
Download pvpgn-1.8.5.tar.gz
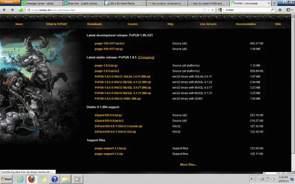[106, 66]
